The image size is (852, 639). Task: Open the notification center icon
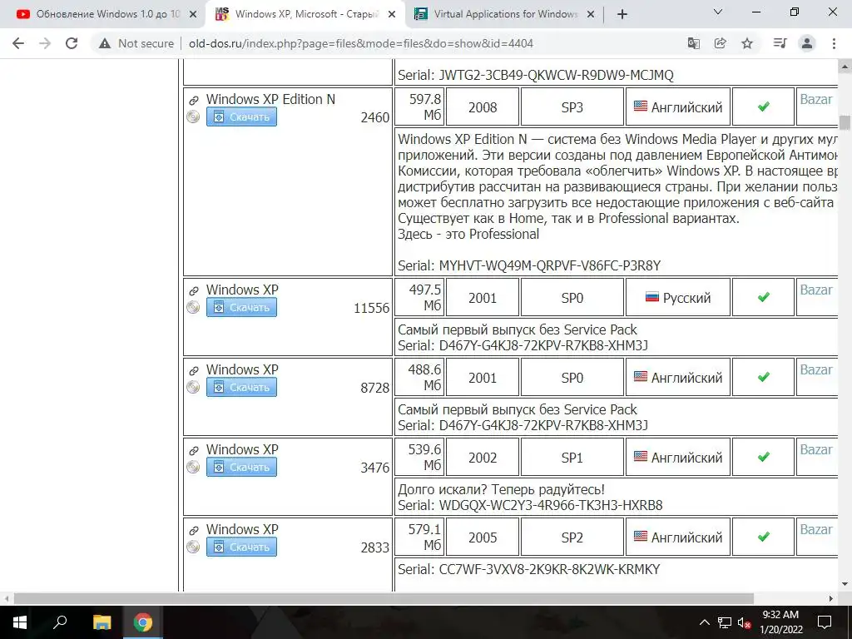tap(825, 622)
